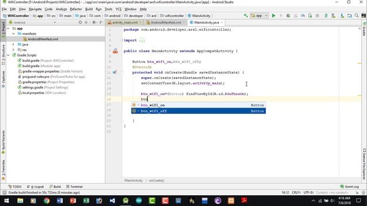The height and width of the screenshot is (206, 367).
Task: Select btn_wifi_on autocomplete suggestion
Action: (198, 105)
